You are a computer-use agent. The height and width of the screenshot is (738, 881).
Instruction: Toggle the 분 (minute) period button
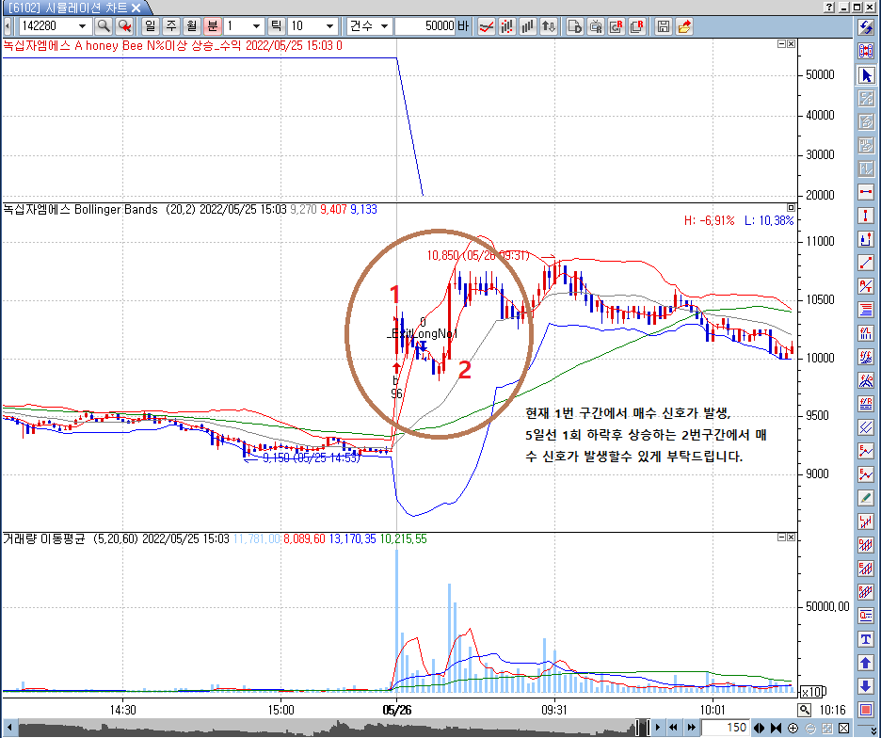[212, 26]
